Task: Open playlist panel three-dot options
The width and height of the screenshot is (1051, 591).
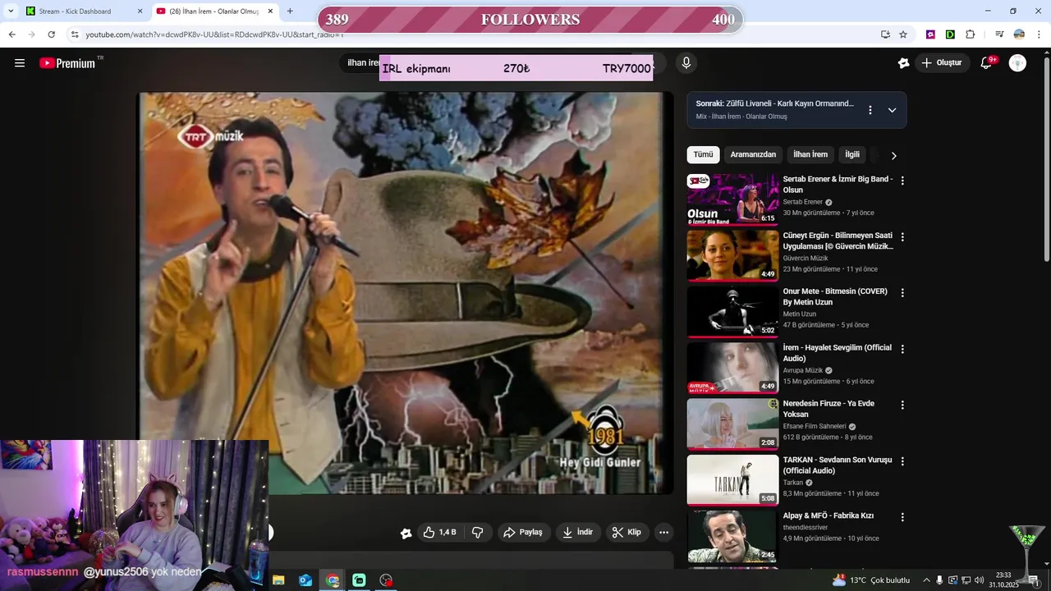Action: pos(870,110)
